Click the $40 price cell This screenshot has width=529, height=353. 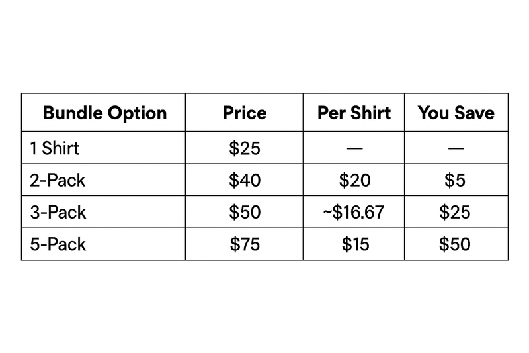pos(245,180)
